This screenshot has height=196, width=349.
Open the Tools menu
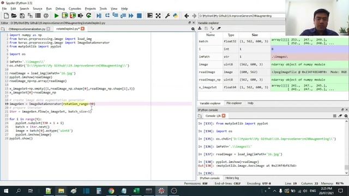(x=103, y=9)
